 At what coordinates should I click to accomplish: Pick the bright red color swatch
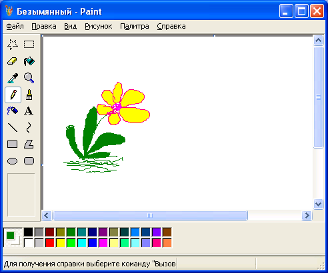click(50, 243)
